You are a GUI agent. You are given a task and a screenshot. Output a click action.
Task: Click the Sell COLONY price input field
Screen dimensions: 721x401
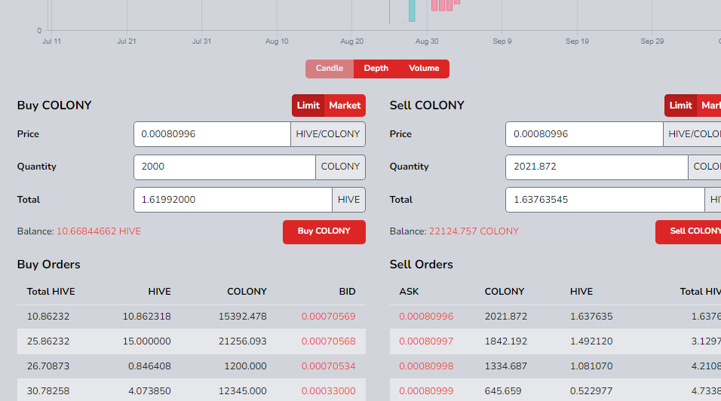[584, 134]
